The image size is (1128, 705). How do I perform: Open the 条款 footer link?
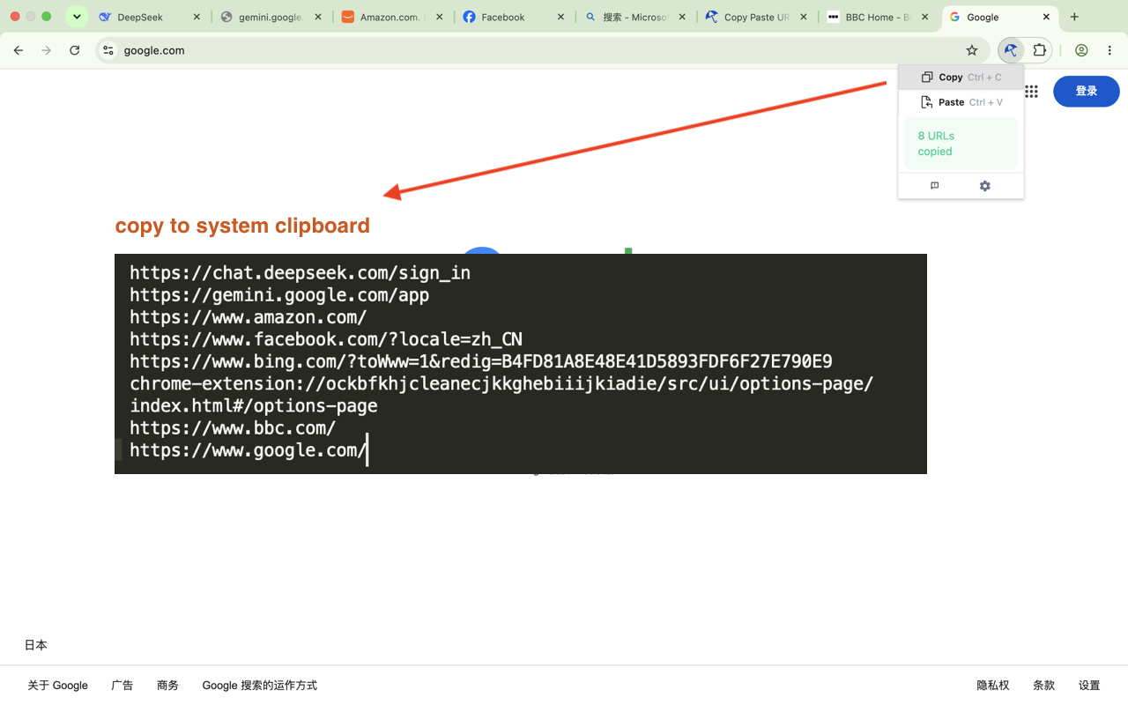1044,685
